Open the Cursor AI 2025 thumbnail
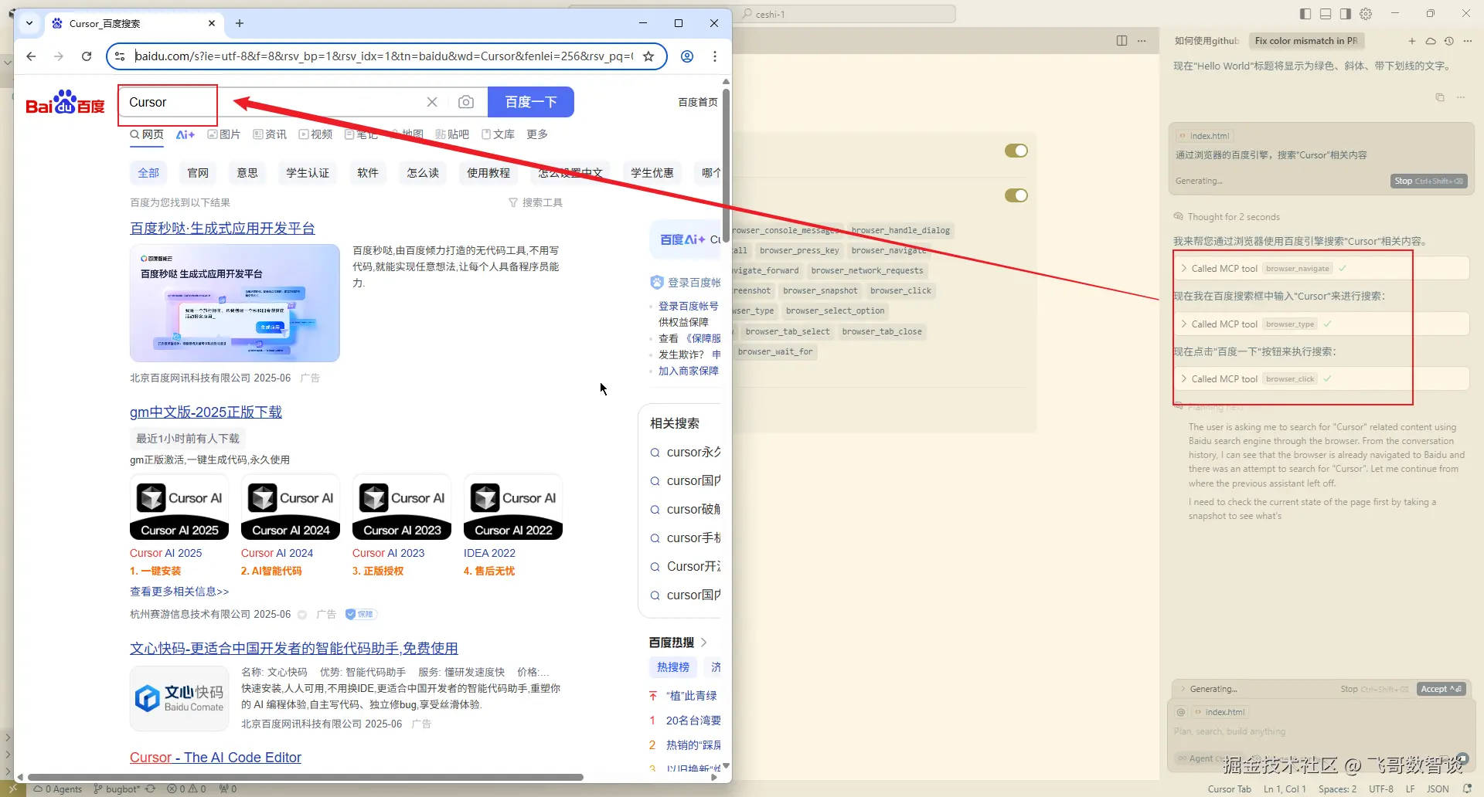 (x=179, y=507)
